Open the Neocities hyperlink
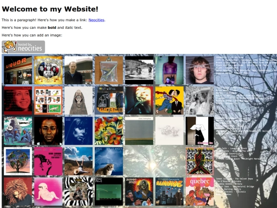The width and height of the screenshot is (277, 208). (96, 20)
